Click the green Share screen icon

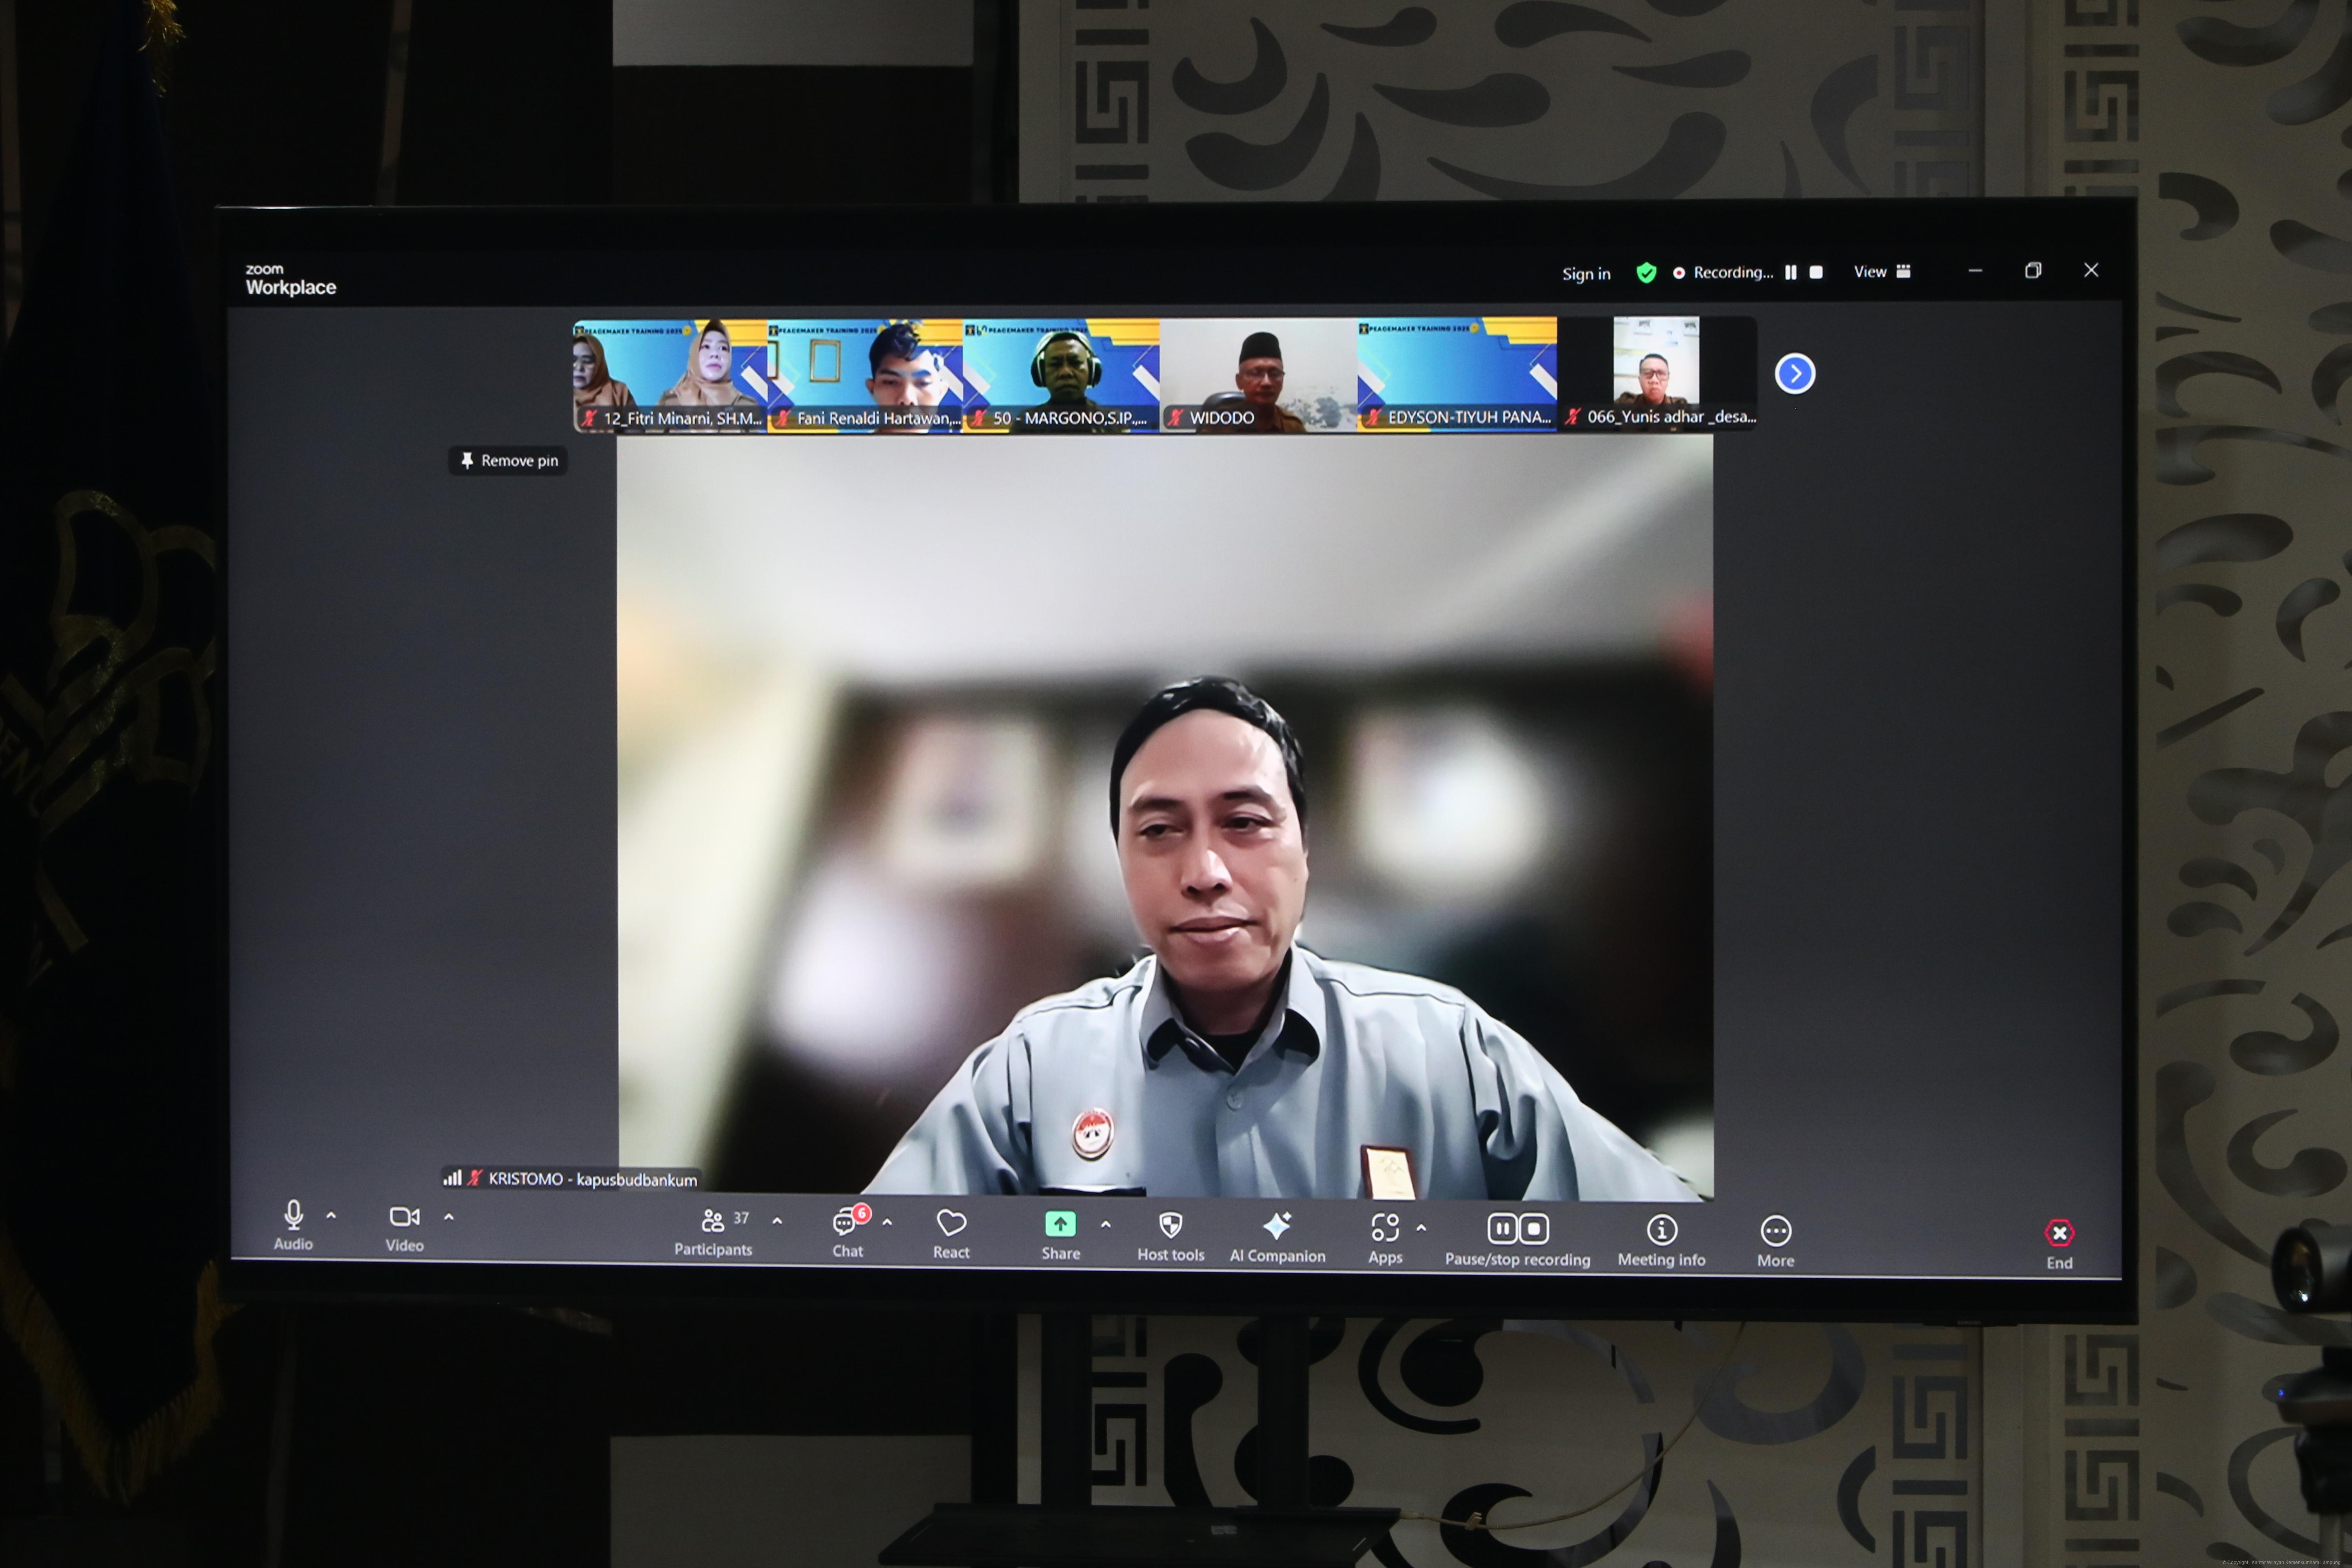click(1059, 1224)
